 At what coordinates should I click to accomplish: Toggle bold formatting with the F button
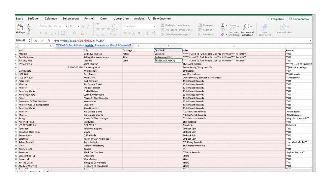(x=41, y=33)
